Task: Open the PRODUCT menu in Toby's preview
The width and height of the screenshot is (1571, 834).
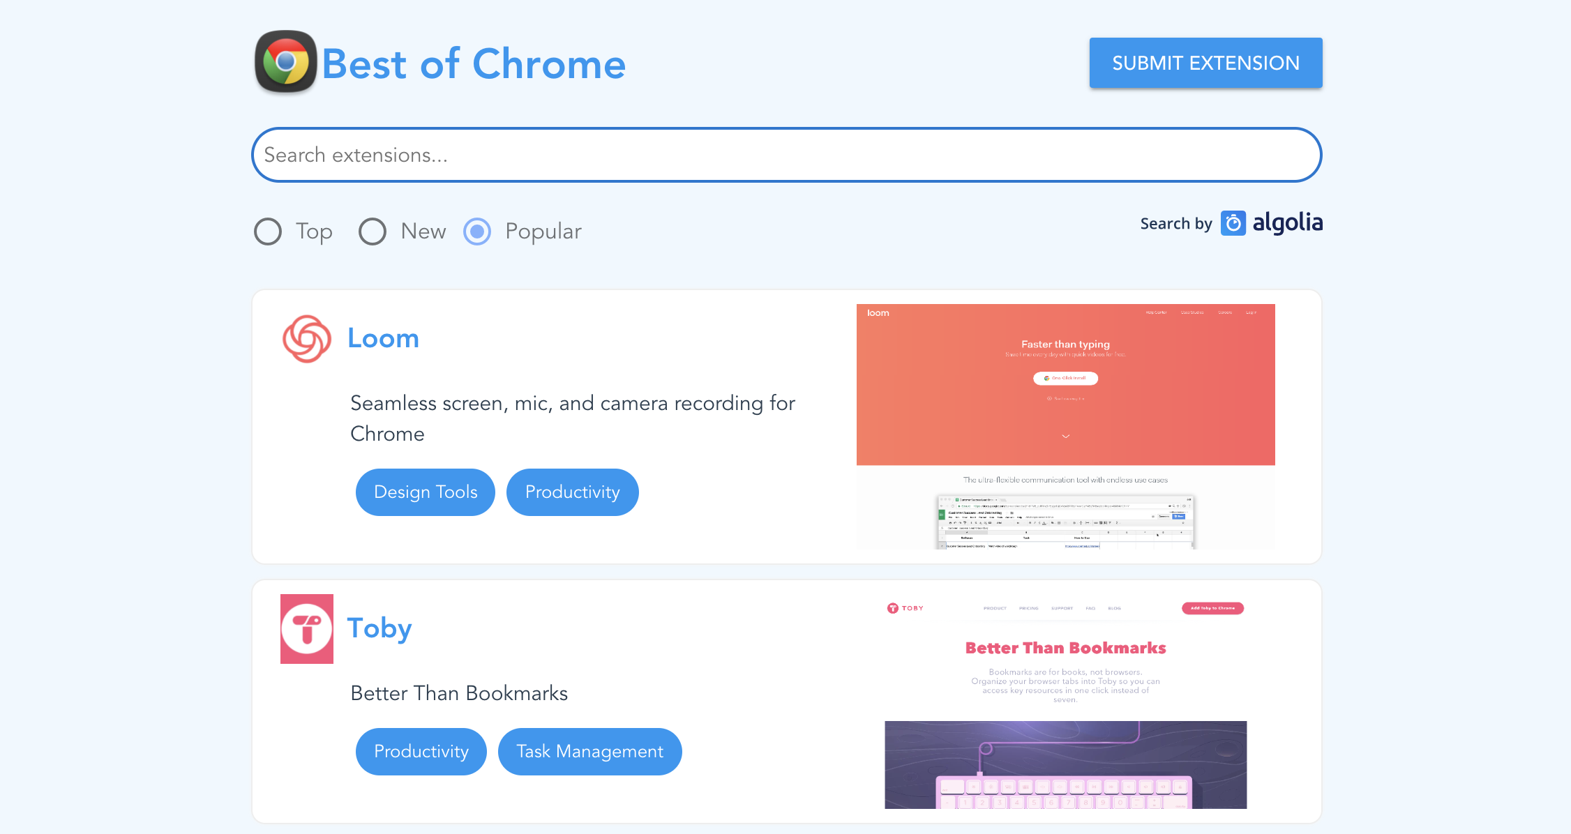Action: click(995, 608)
